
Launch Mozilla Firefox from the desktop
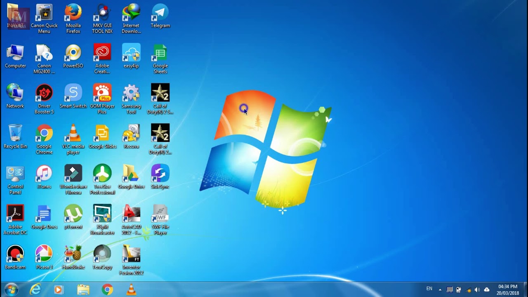73,19
